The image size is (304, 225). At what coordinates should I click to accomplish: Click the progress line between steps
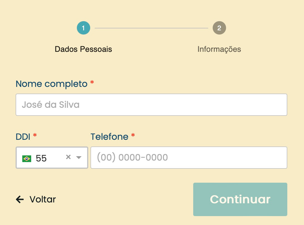point(151,28)
